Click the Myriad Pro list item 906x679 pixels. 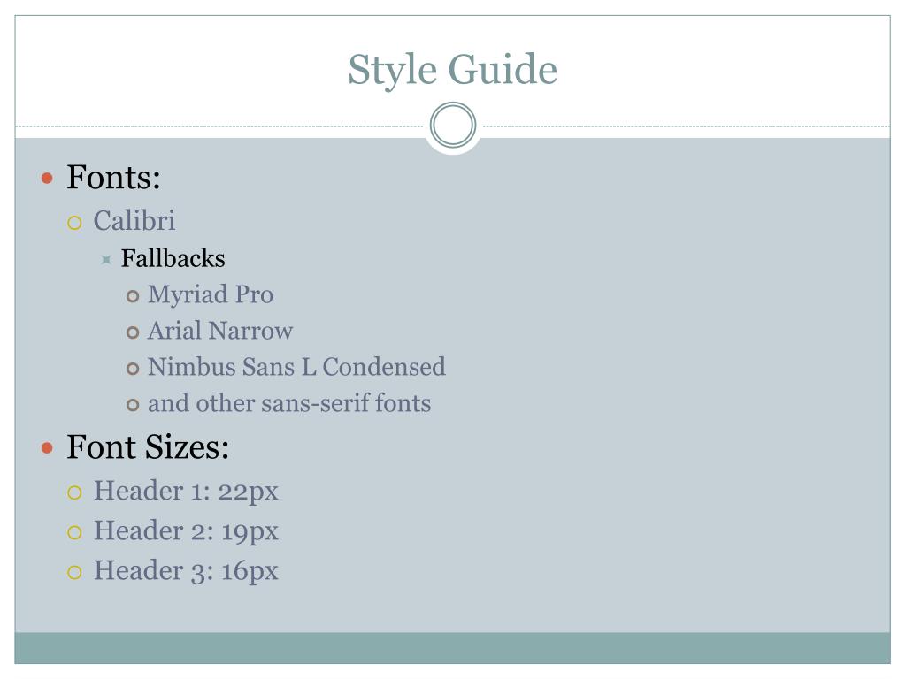(211, 294)
